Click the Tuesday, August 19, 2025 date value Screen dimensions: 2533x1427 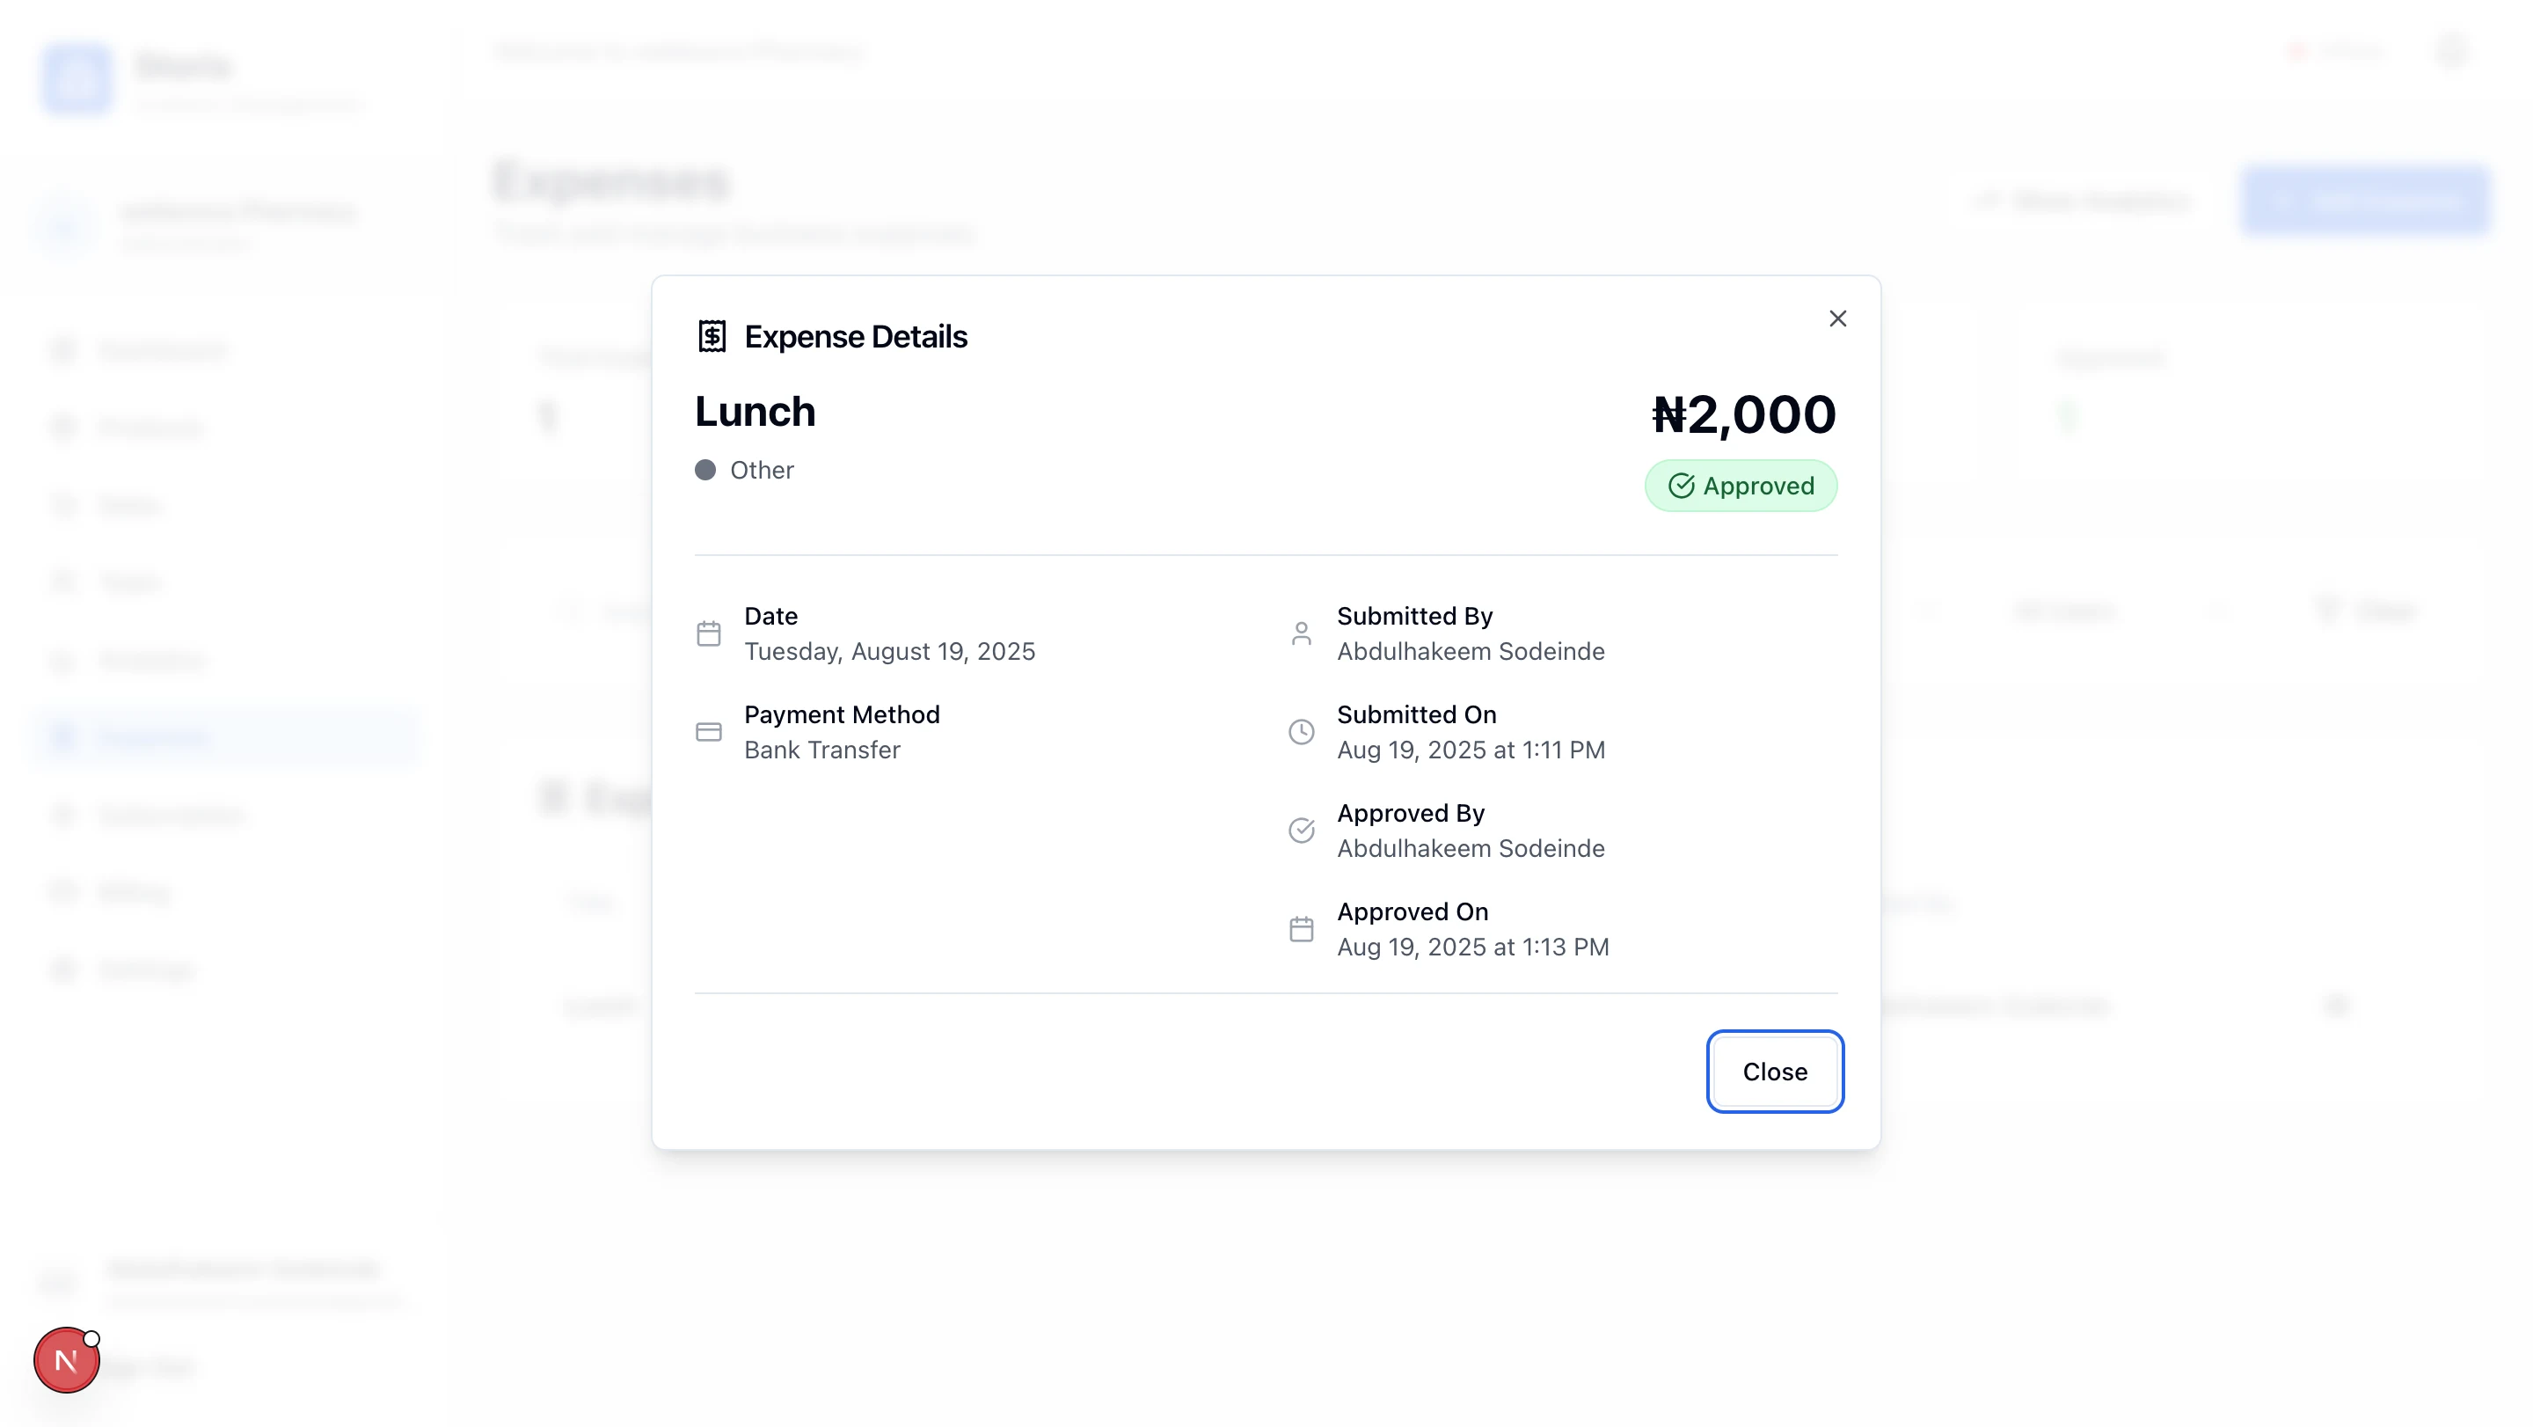coord(889,651)
